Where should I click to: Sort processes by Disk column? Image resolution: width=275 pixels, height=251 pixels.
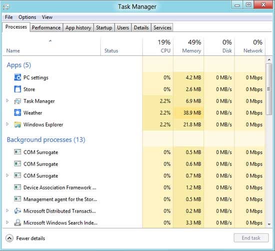(x=219, y=46)
